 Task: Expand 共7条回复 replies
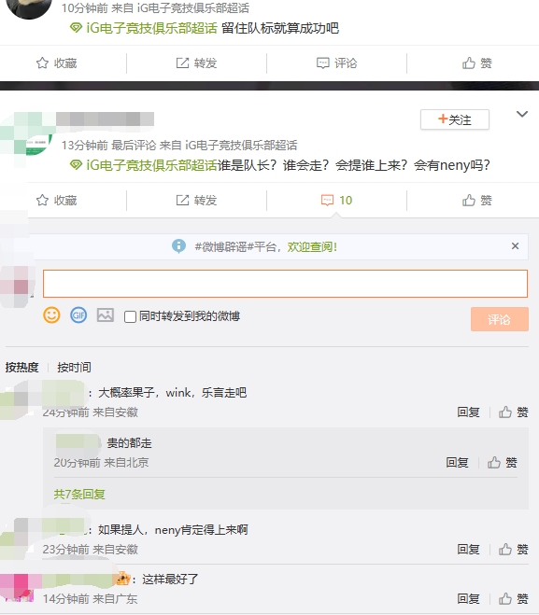coord(79,495)
